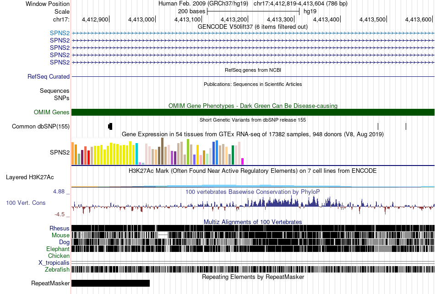Click the 4,413,300 coordinate on the ruler

tap(280, 19)
